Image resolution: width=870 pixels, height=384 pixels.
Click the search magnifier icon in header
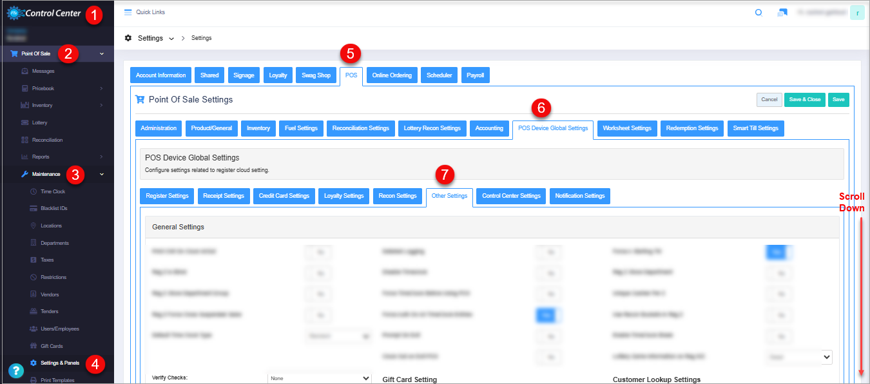click(x=759, y=12)
